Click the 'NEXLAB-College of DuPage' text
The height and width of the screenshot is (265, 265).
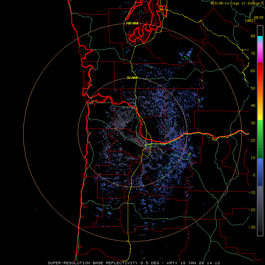235,3
